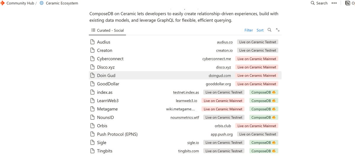Click the page icon beside Tingbits
Screen dimensions: 355x160
pyautogui.click(x=92, y=151)
